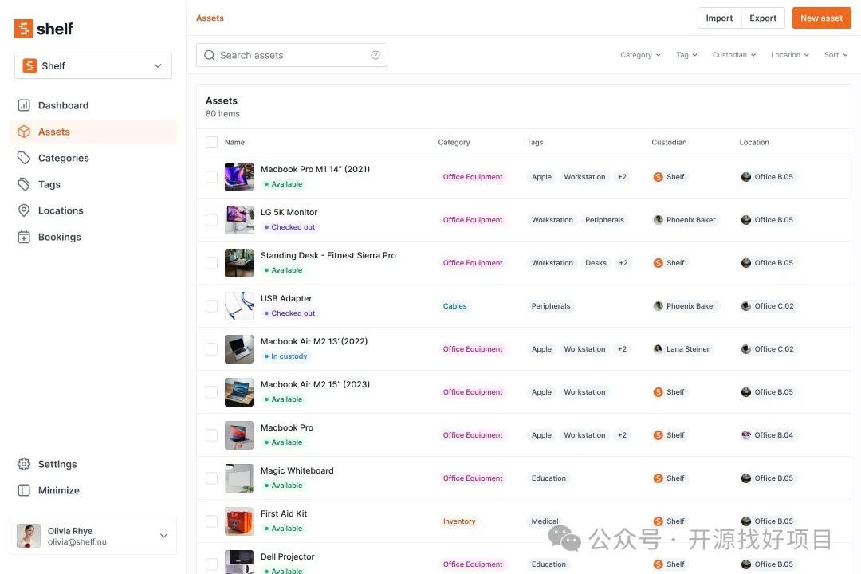The image size is (861, 574).
Task: Click the Tags icon in sidebar
Action: 24,185
